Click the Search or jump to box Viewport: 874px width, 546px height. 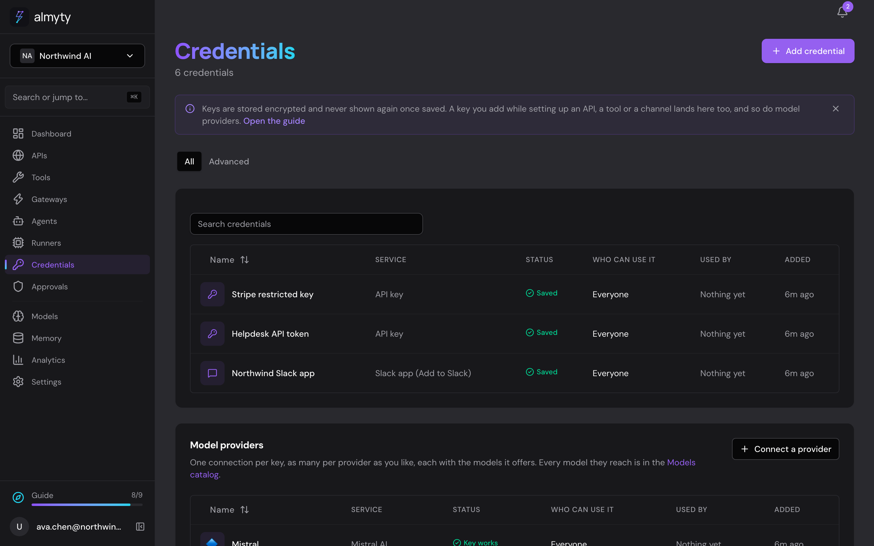pyautogui.click(x=77, y=97)
